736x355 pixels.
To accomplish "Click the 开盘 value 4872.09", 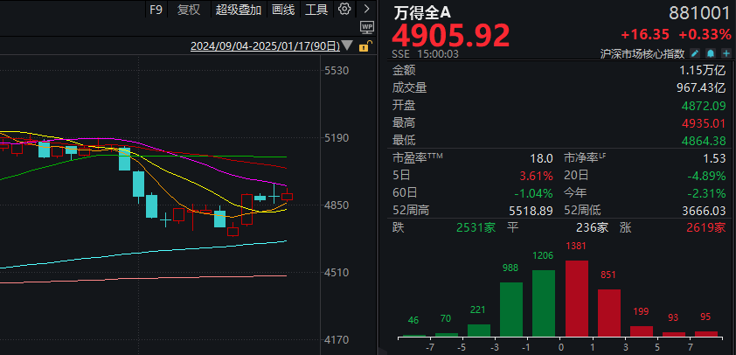I will tap(702, 105).
